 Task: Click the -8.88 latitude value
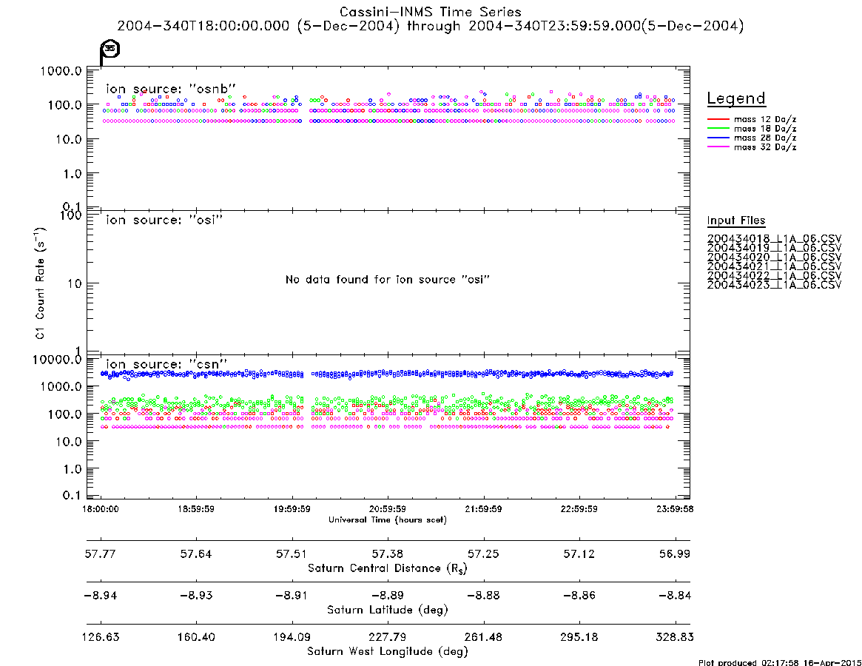point(483,596)
